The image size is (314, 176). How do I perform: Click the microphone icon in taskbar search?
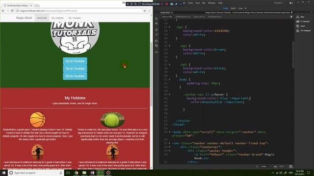coord(61,173)
